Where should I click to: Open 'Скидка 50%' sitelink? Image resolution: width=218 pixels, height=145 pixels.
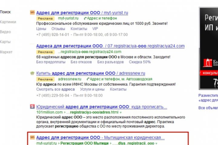(140, 62)
